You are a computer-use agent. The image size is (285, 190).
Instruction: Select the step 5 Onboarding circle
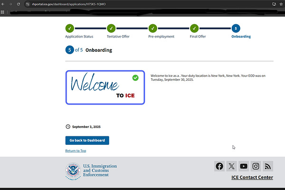click(236, 28)
